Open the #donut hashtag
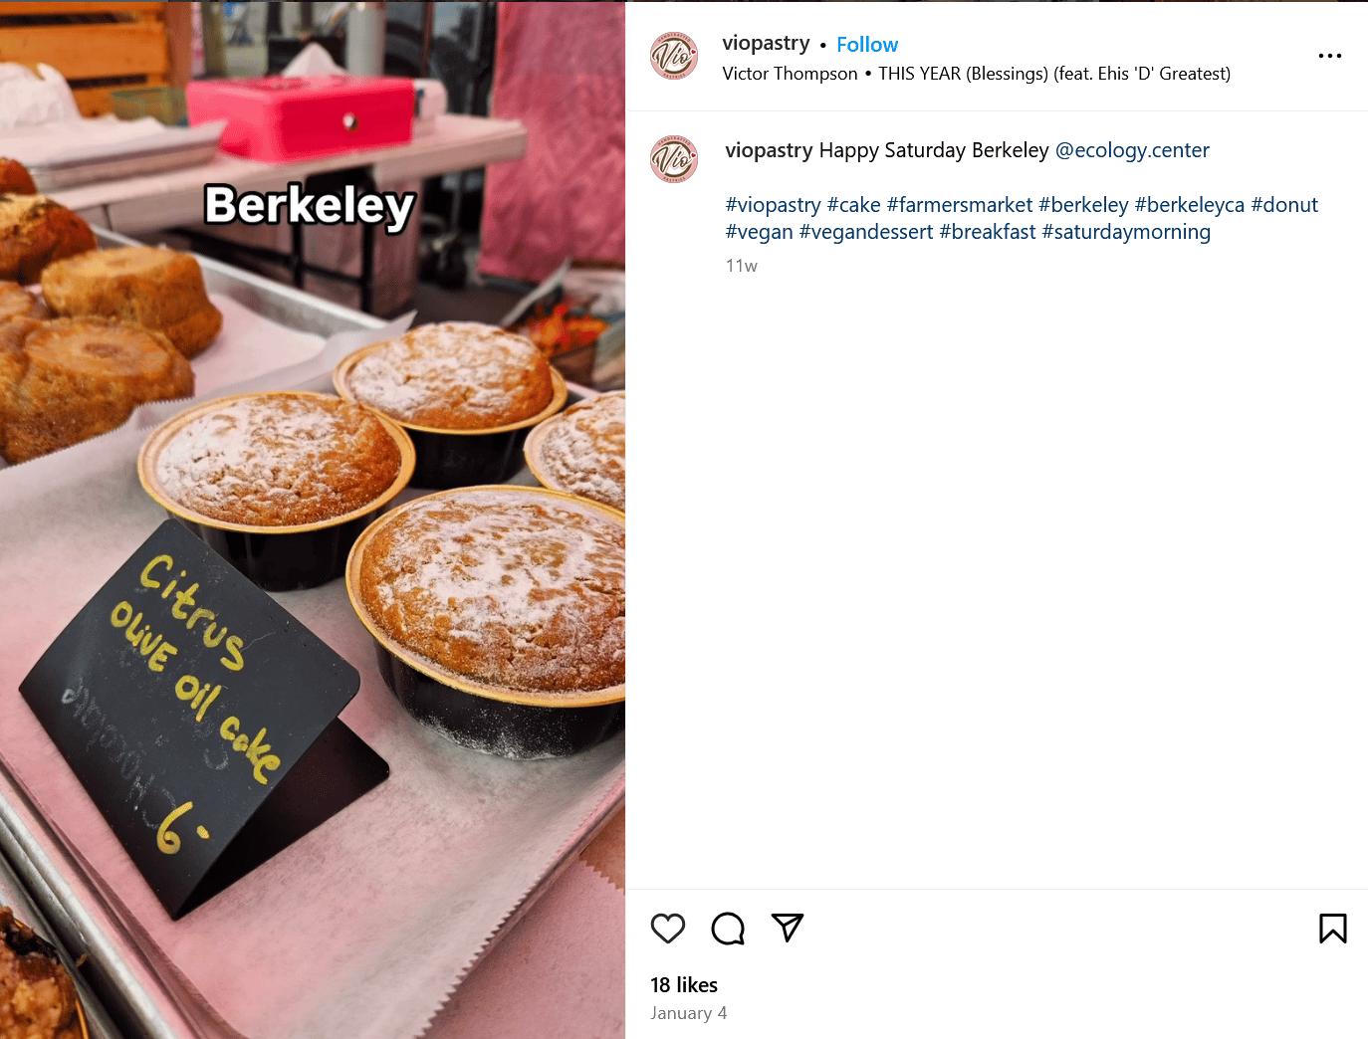Screen dimensions: 1368x1039 pyautogui.click(x=1284, y=205)
